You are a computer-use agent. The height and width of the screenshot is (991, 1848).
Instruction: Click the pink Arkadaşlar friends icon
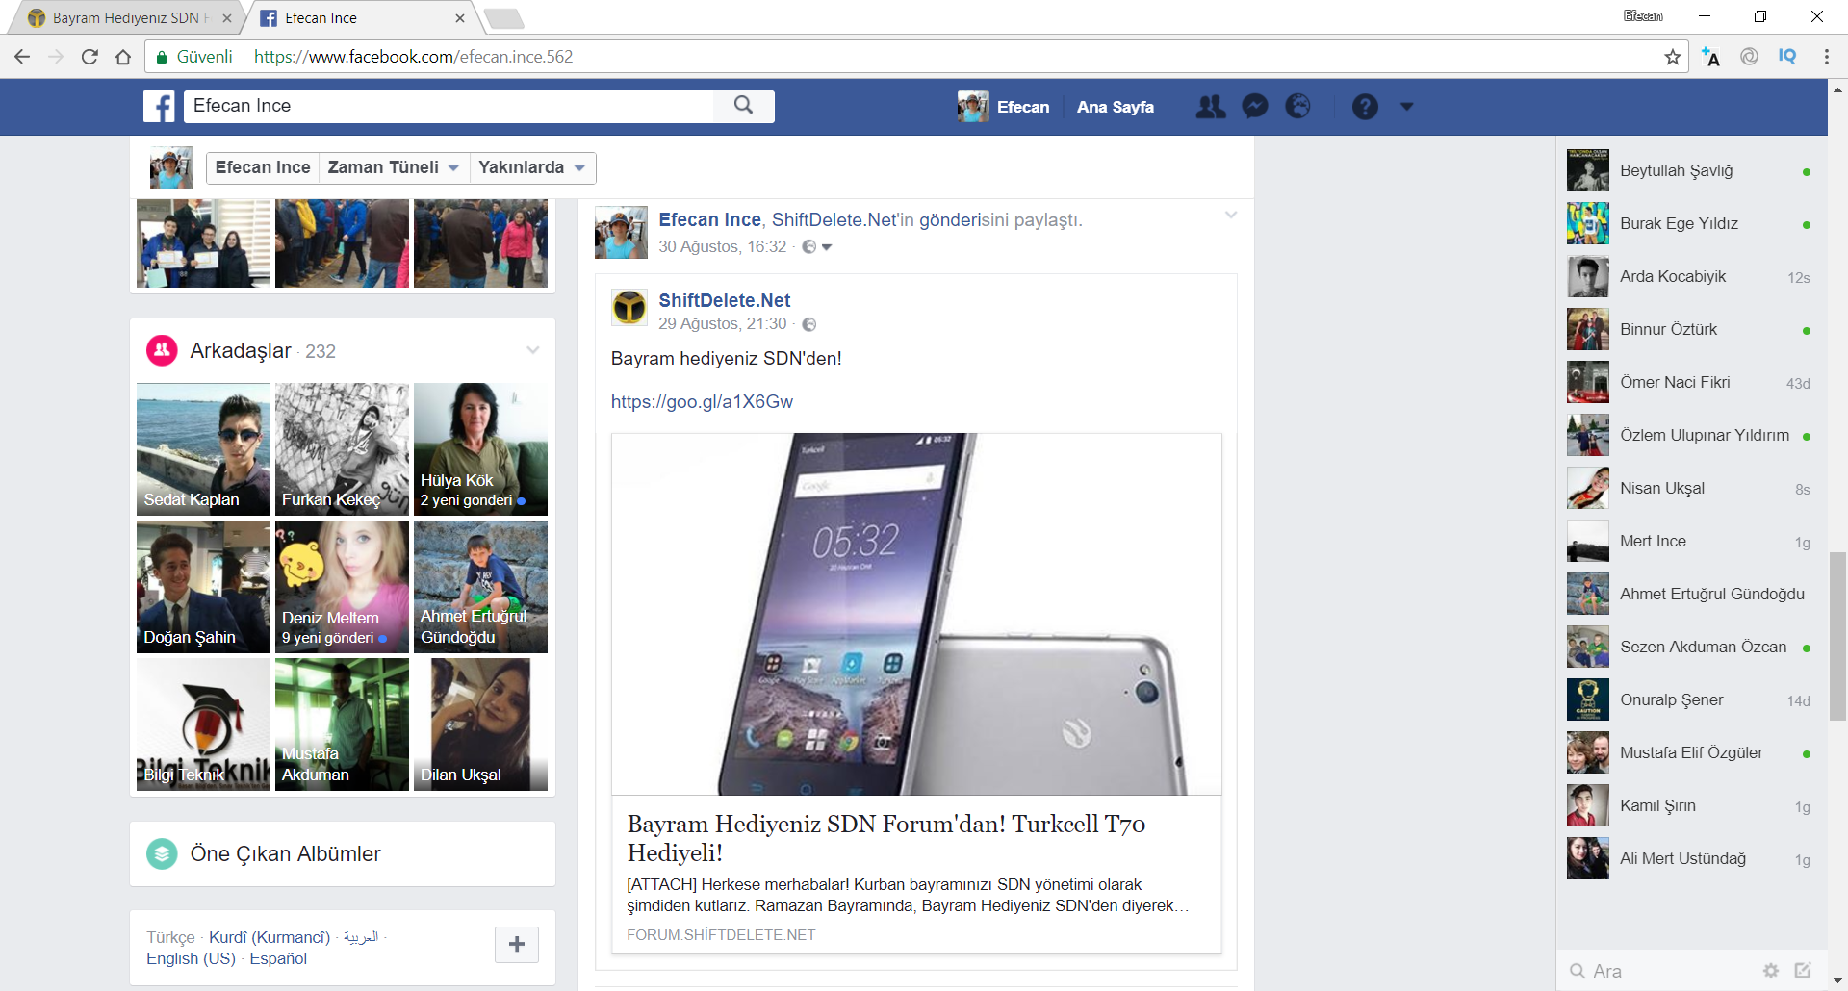(162, 350)
